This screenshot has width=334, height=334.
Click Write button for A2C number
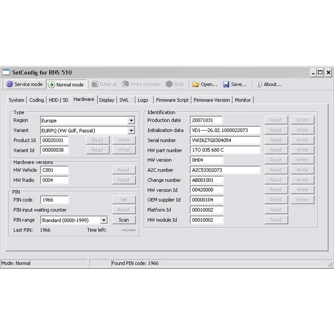point(303,170)
